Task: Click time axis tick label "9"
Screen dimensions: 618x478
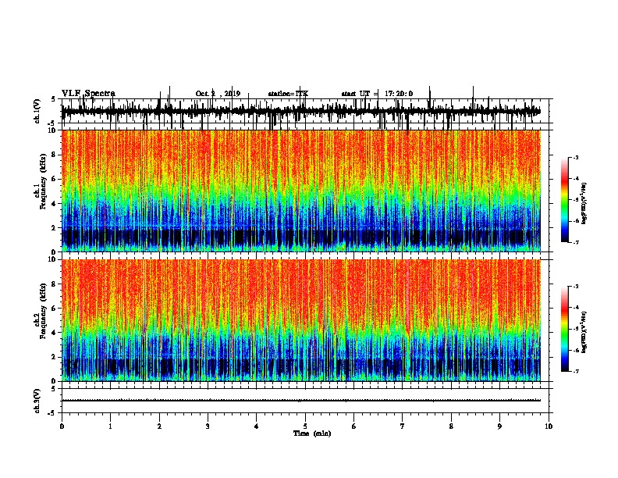Action: click(x=499, y=426)
